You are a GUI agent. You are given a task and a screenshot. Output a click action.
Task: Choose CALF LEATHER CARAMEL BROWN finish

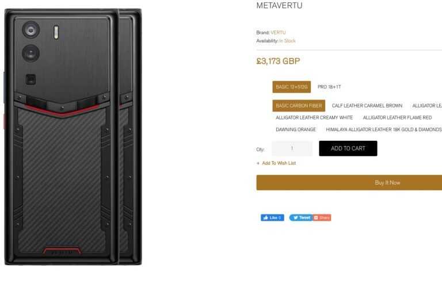click(x=367, y=106)
